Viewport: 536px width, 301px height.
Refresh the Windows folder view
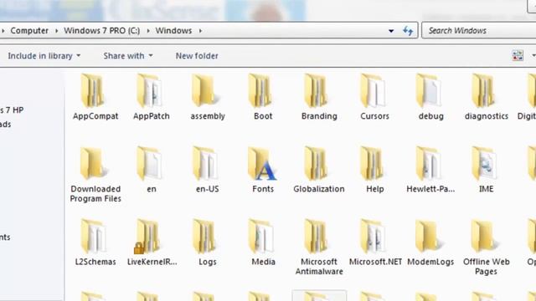[x=408, y=31]
